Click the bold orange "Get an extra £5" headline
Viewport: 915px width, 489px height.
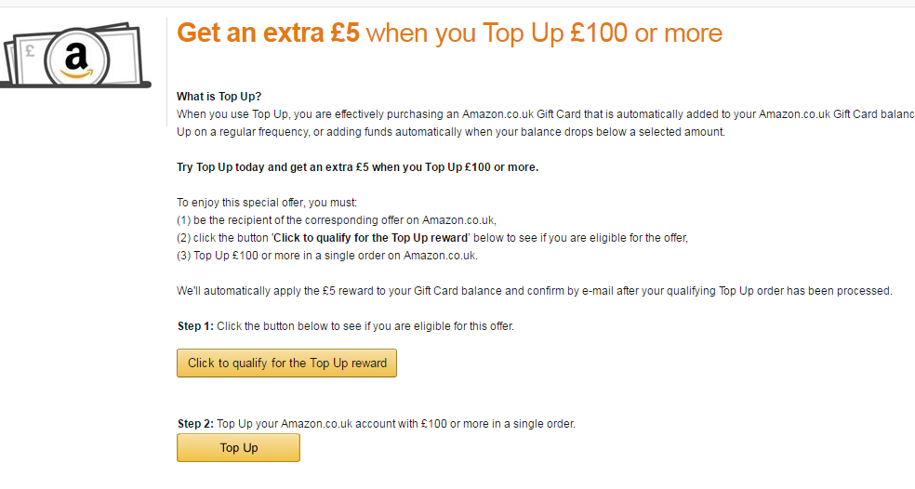coord(268,33)
